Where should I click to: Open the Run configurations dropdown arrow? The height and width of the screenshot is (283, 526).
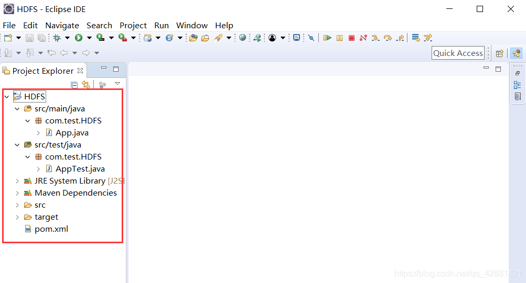pos(89,38)
